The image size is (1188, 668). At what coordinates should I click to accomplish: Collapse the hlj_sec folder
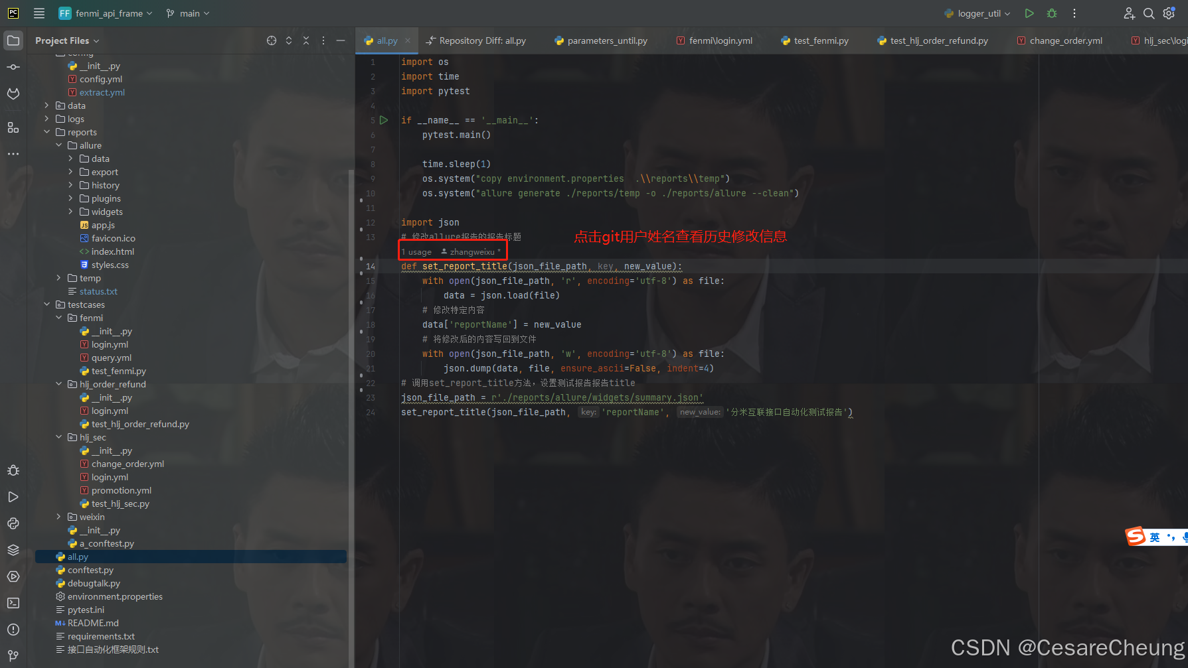click(x=58, y=437)
